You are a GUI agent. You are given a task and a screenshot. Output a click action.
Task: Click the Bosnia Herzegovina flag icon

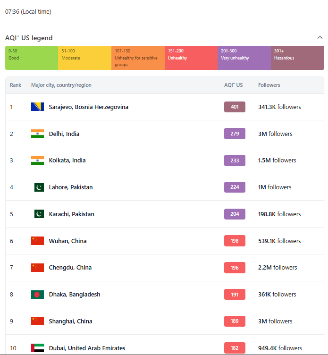(37, 107)
